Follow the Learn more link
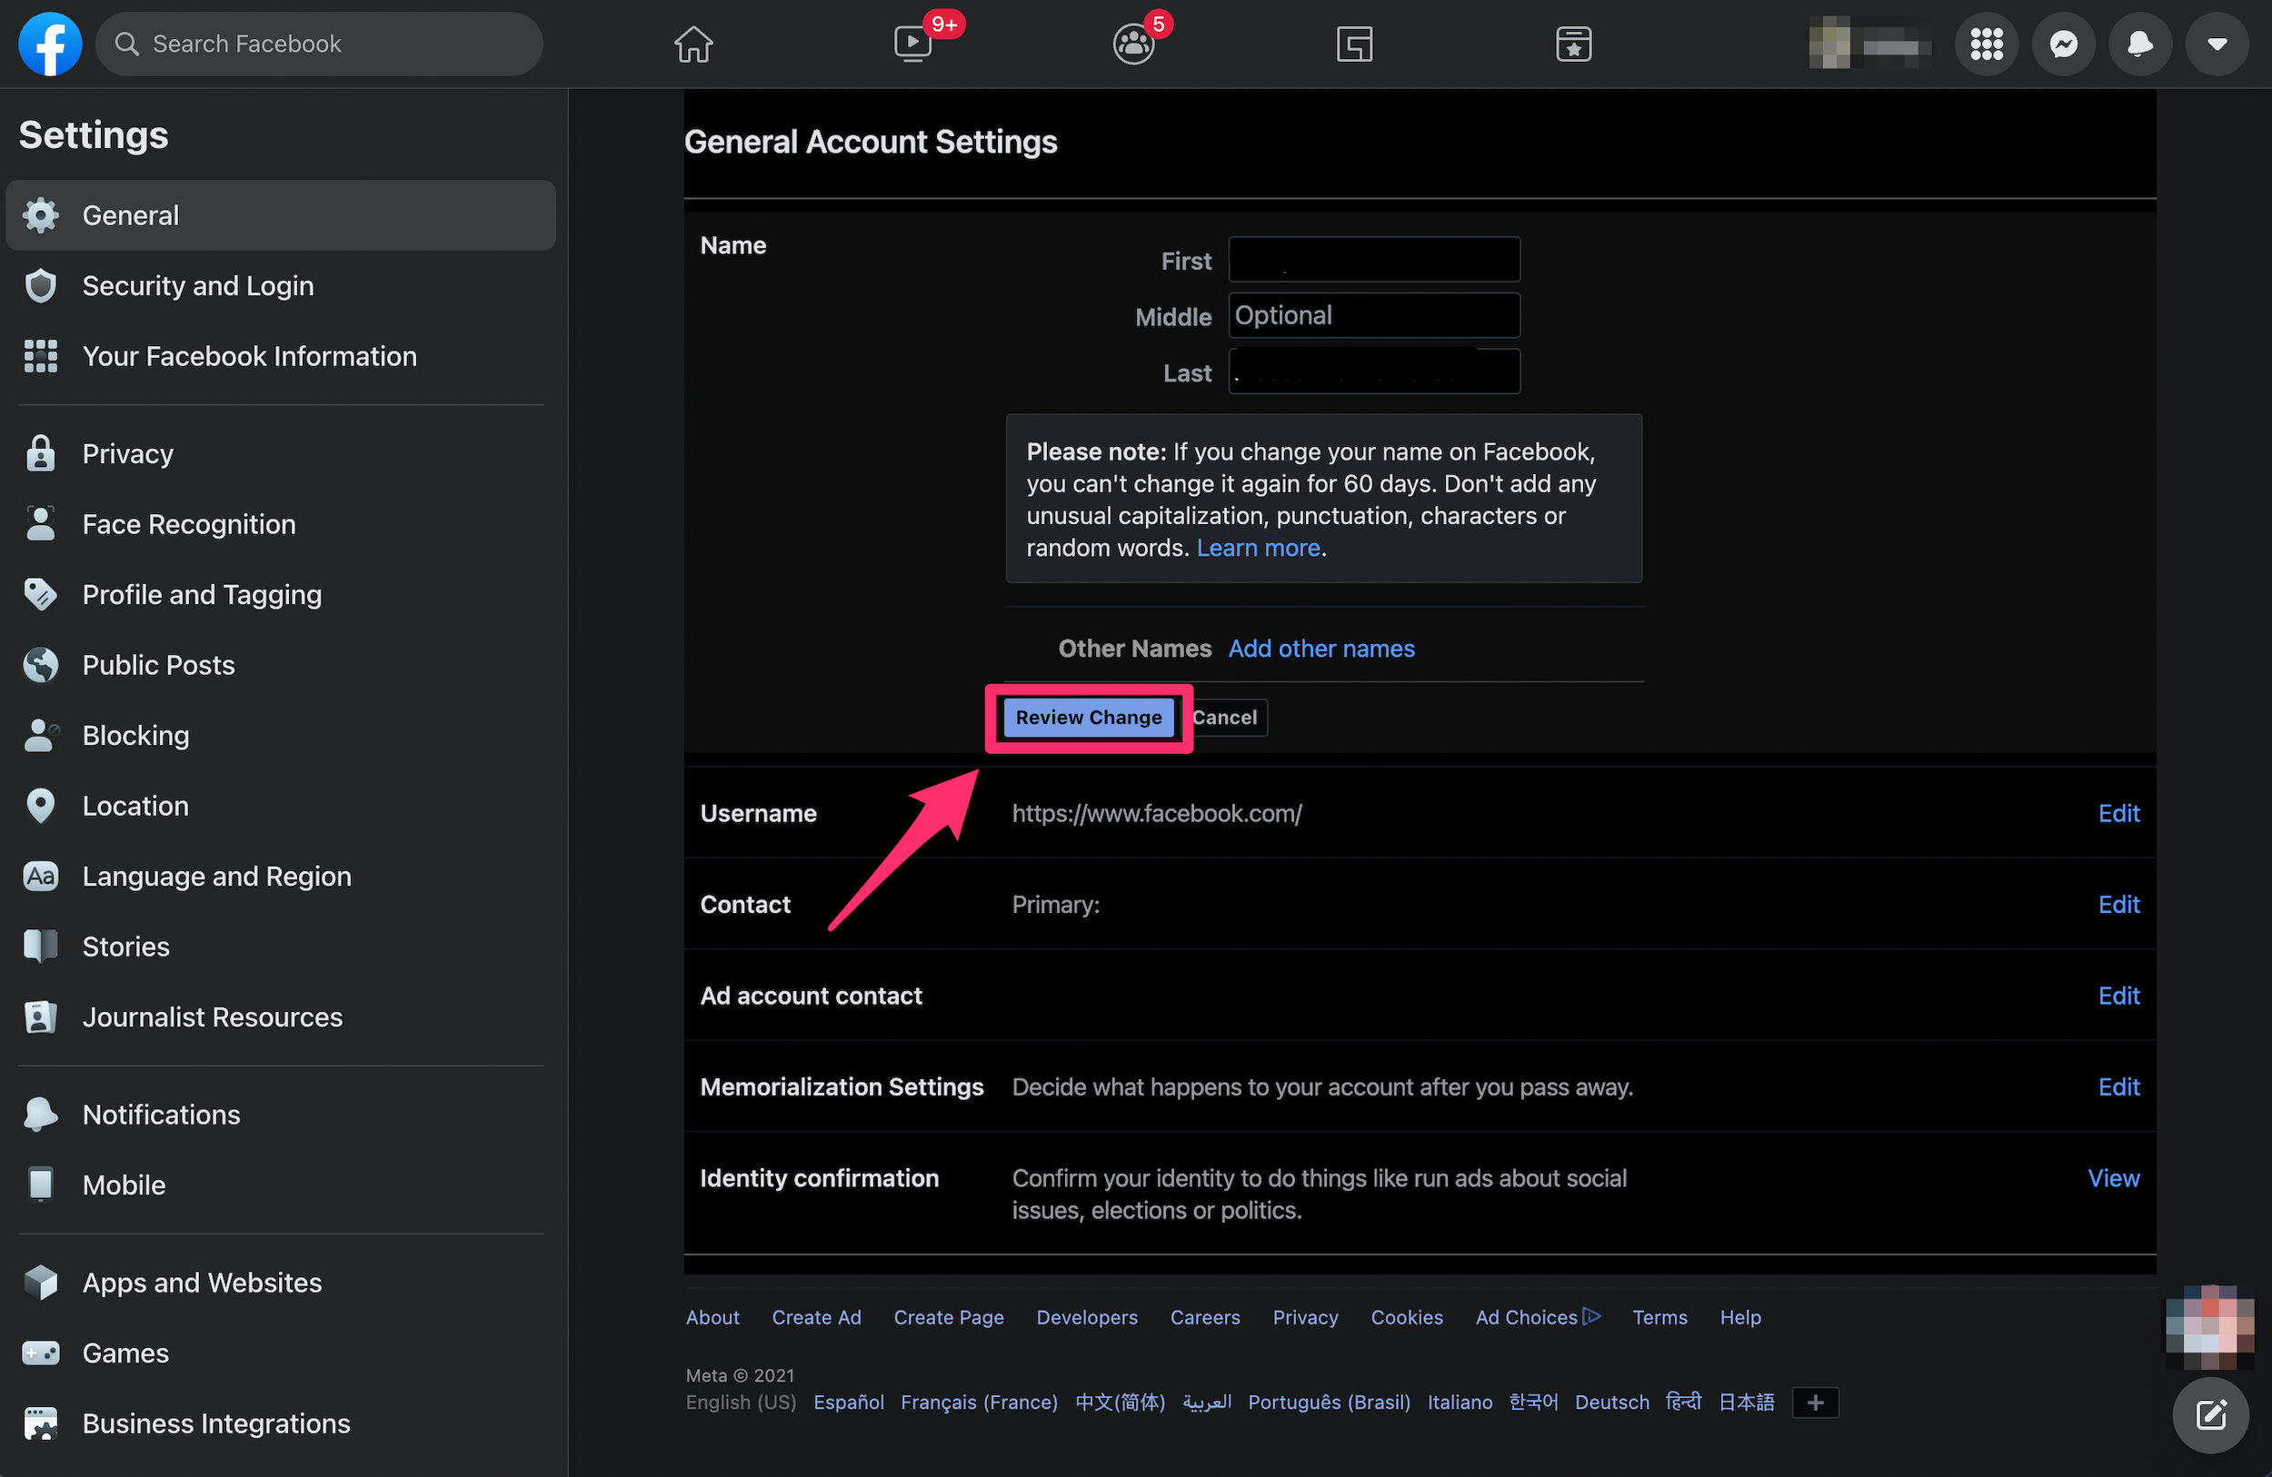2272x1477 pixels. click(1258, 548)
